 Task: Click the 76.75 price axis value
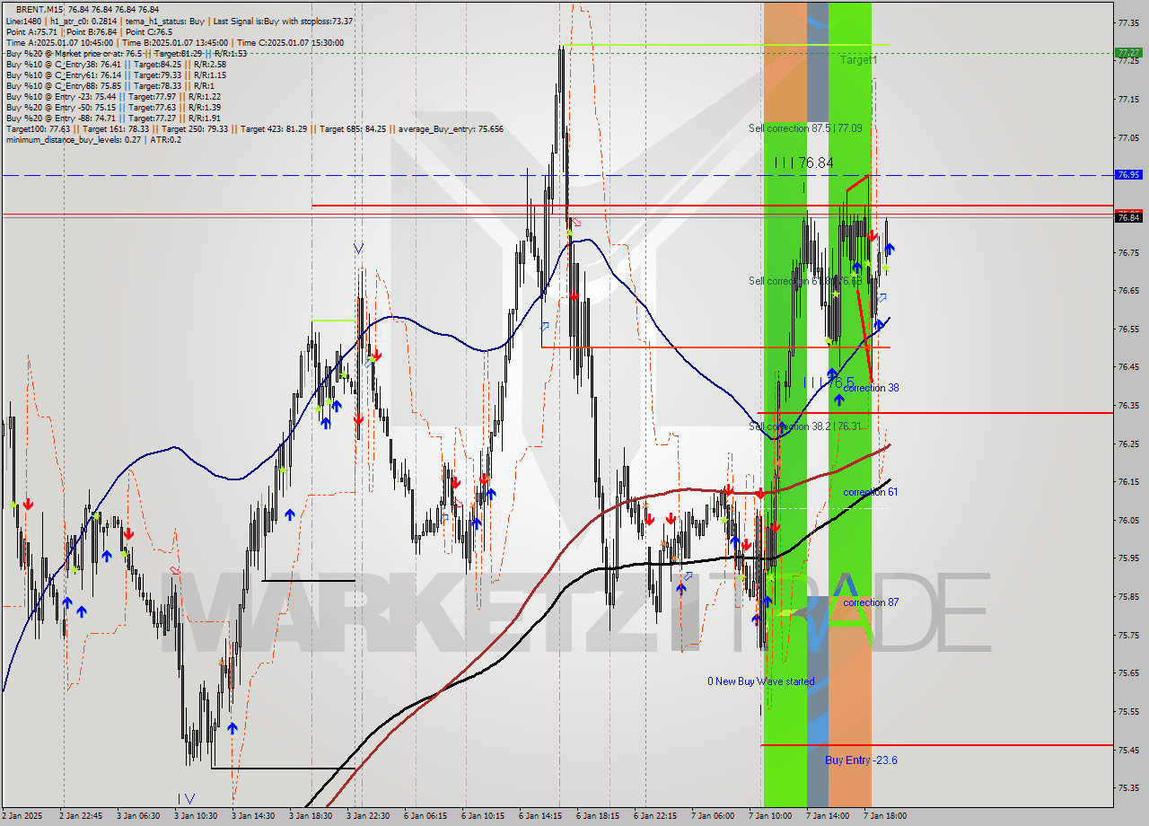tap(1128, 252)
